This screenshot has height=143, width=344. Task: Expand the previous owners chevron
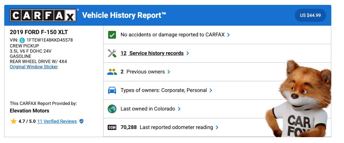coord(169,72)
